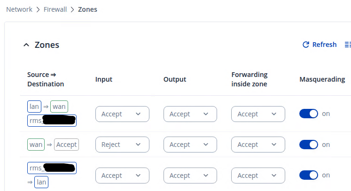Toggle masquerading on the wan zone row
The width and height of the screenshot is (351, 191).
(x=308, y=145)
